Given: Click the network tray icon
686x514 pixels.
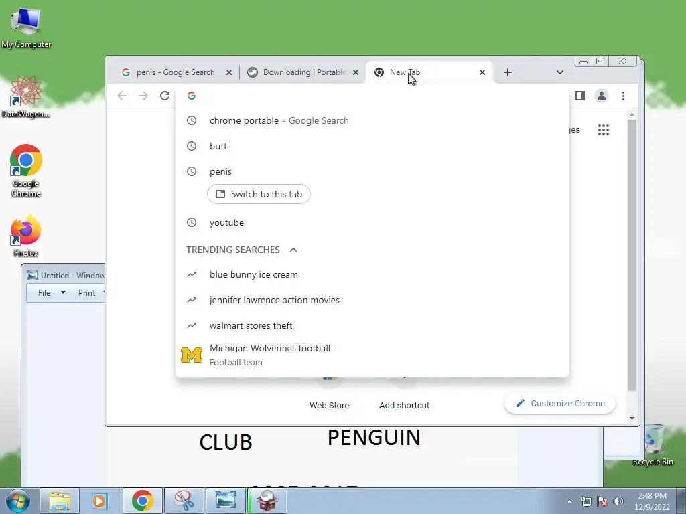Looking at the screenshot, I should [x=586, y=501].
